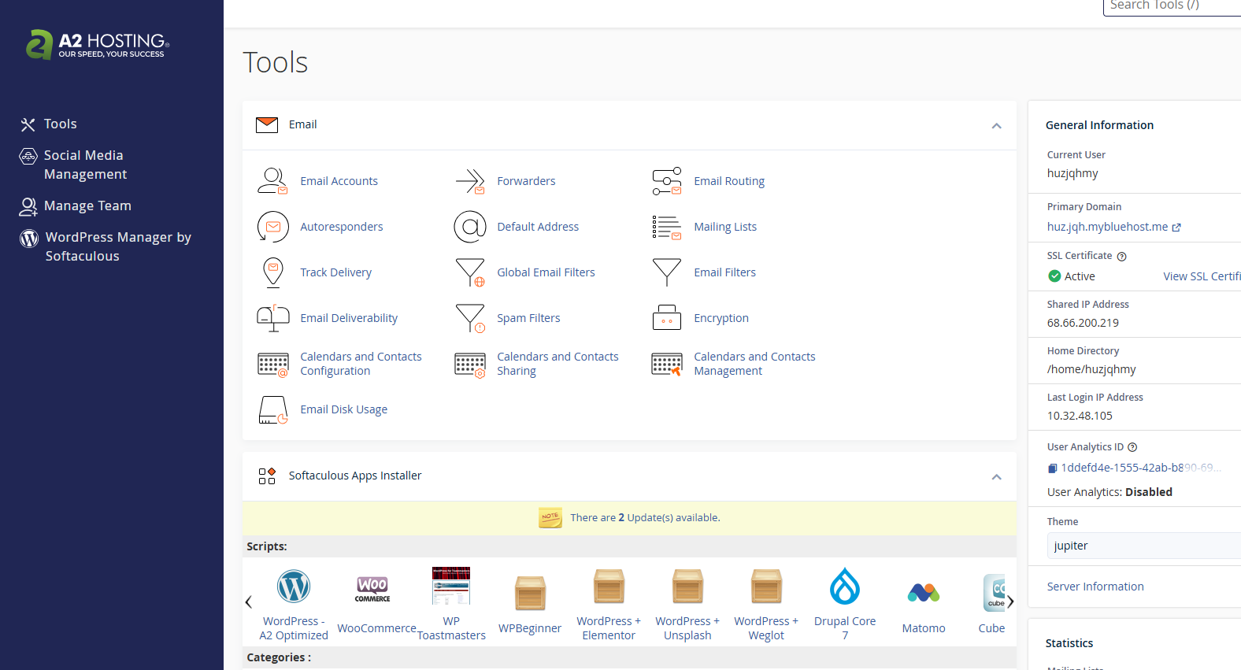Open WordPress Manager by Softaculous
Image resolution: width=1241 pixels, height=670 pixels.
[x=118, y=246]
